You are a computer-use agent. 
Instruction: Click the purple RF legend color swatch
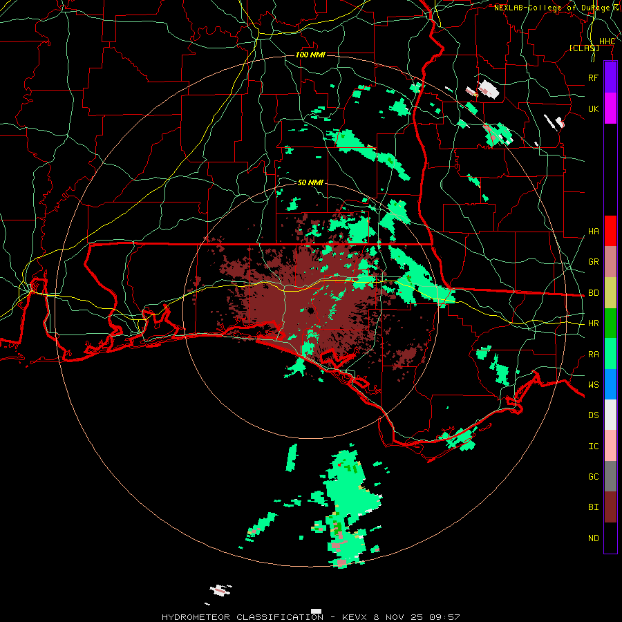coord(610,77)
